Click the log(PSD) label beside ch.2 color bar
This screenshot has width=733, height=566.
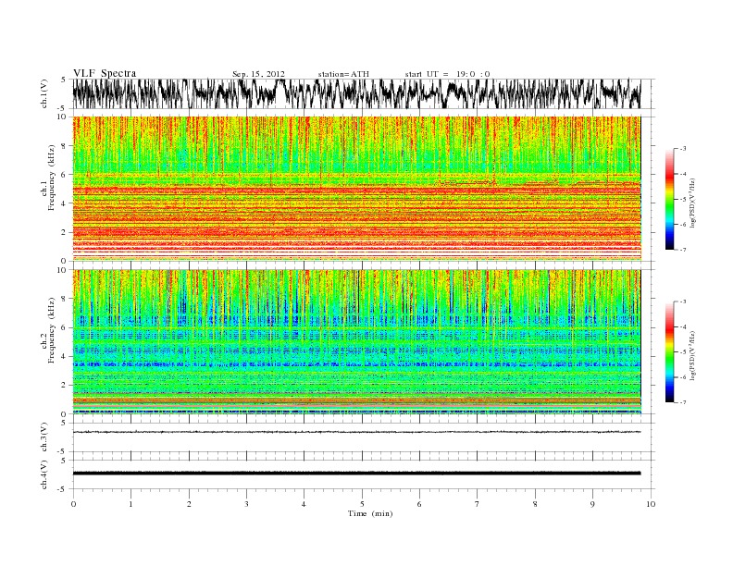(x=693, y=356)
